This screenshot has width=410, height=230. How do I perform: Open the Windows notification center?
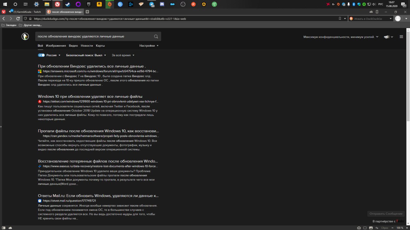pos(404,4)
